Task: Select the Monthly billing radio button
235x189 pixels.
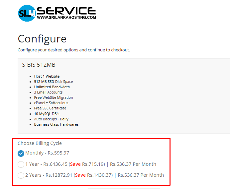Action: 21,153
